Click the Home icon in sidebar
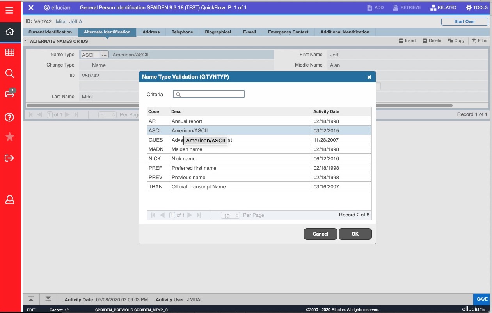Screen dimensions: 492x313 click(x=10, y=32)
